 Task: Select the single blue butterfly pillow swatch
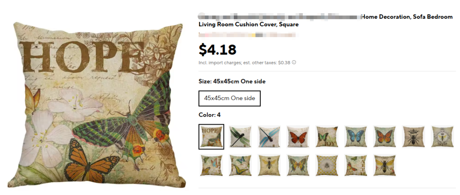coord(356,136)
